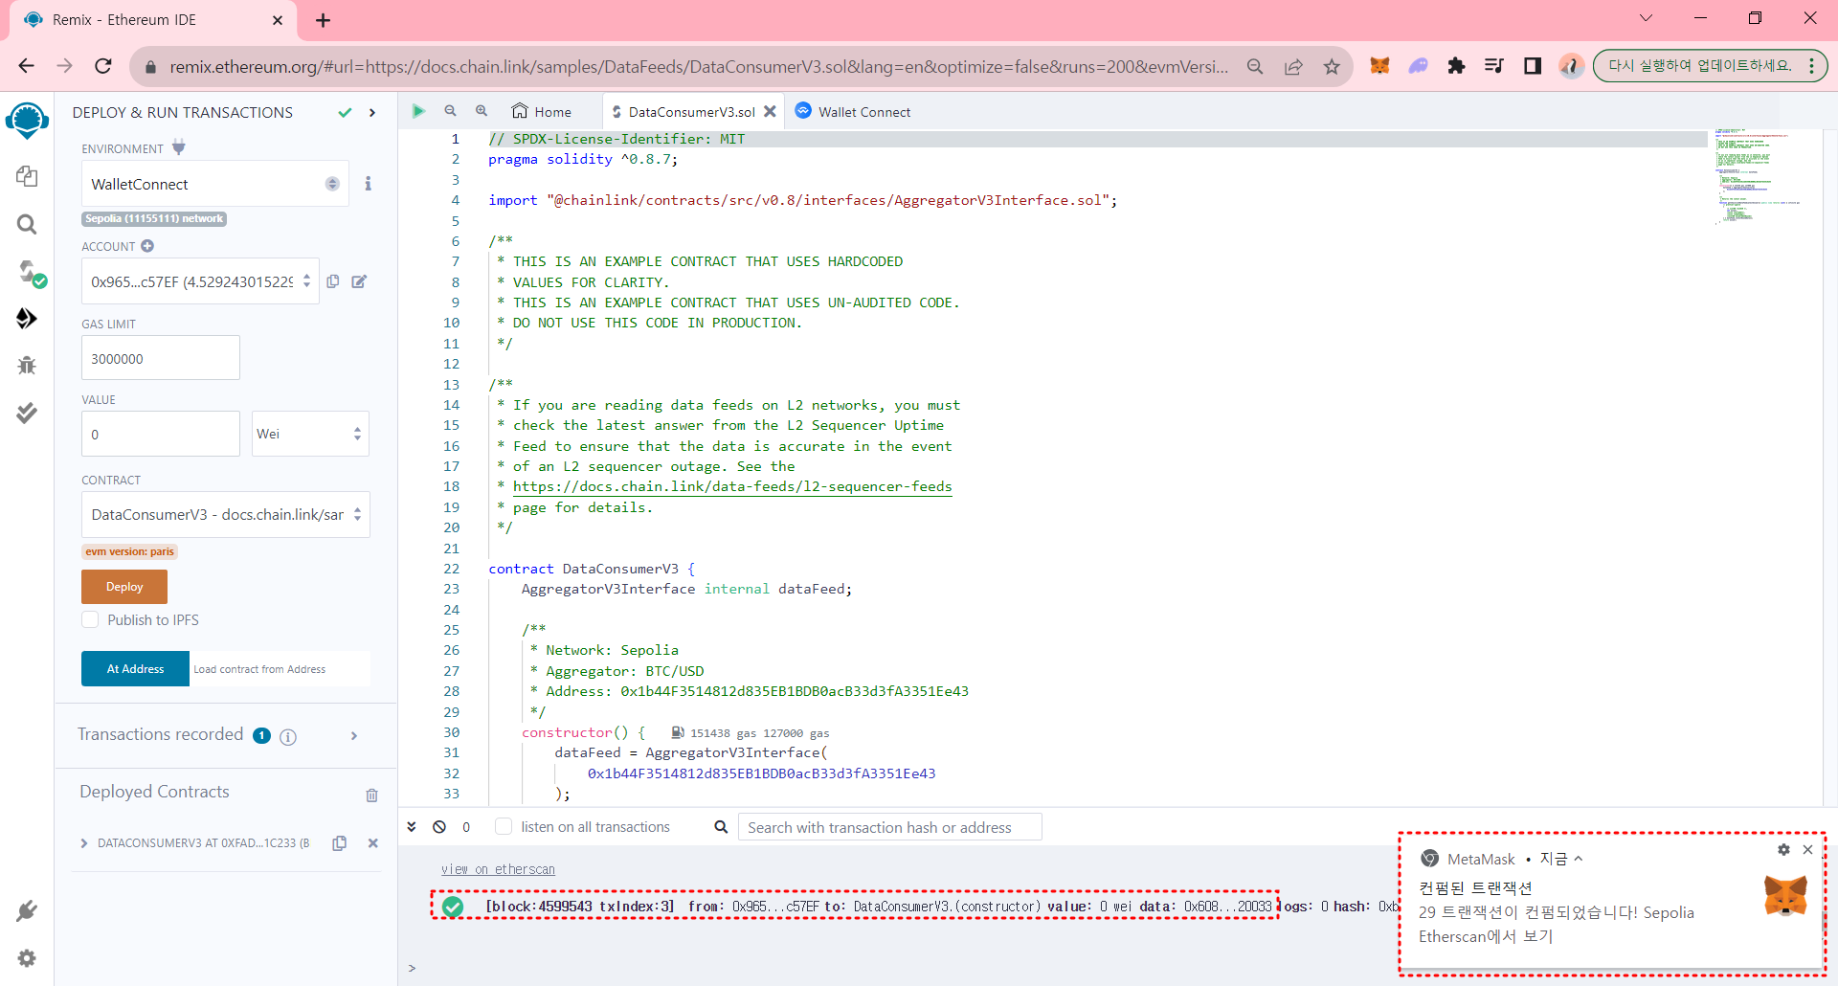Open the Environment dropdown showing WalletConnect
This screenshot has height=986, width=1838.
click(x=215, y=184)
